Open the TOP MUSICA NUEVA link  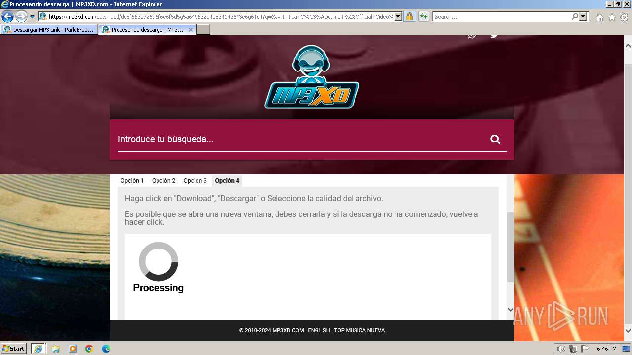pos(359,330)
